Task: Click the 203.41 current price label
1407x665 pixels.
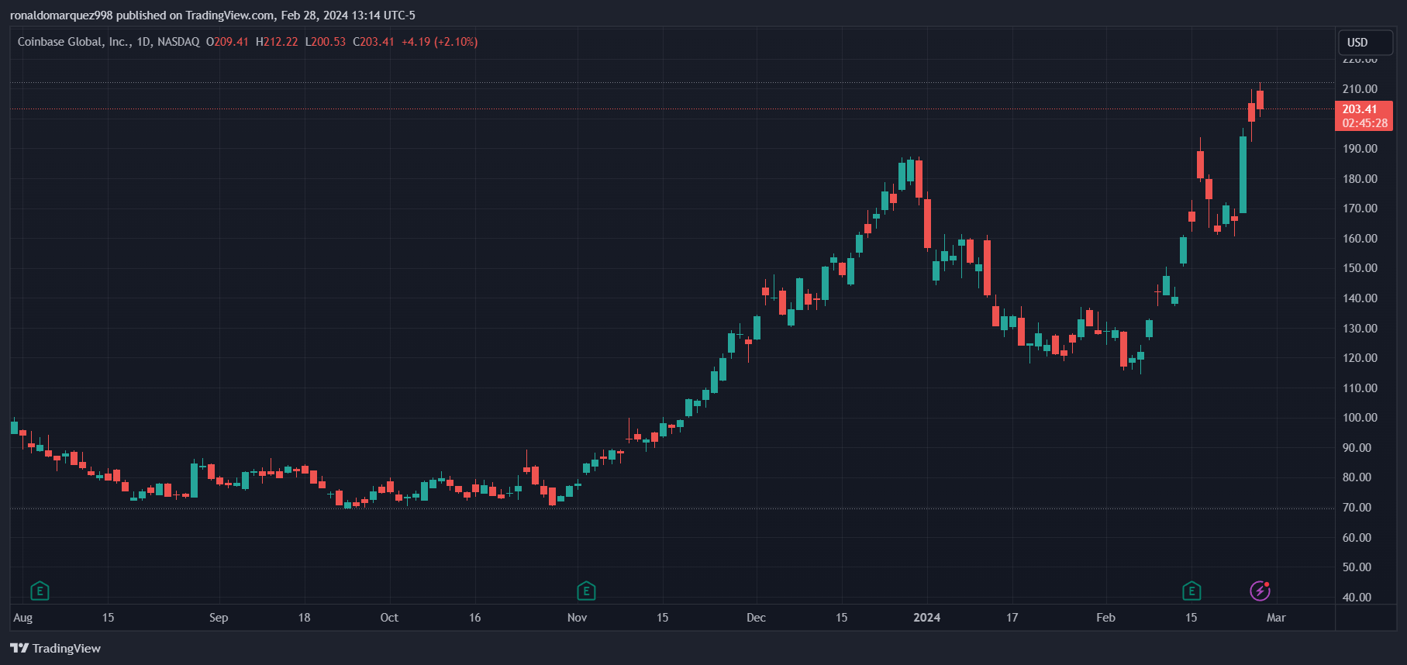Action: 1364,116
